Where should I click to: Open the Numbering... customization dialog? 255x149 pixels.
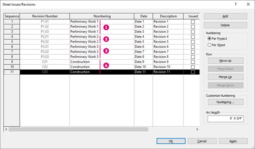click(x=226, y=102)
